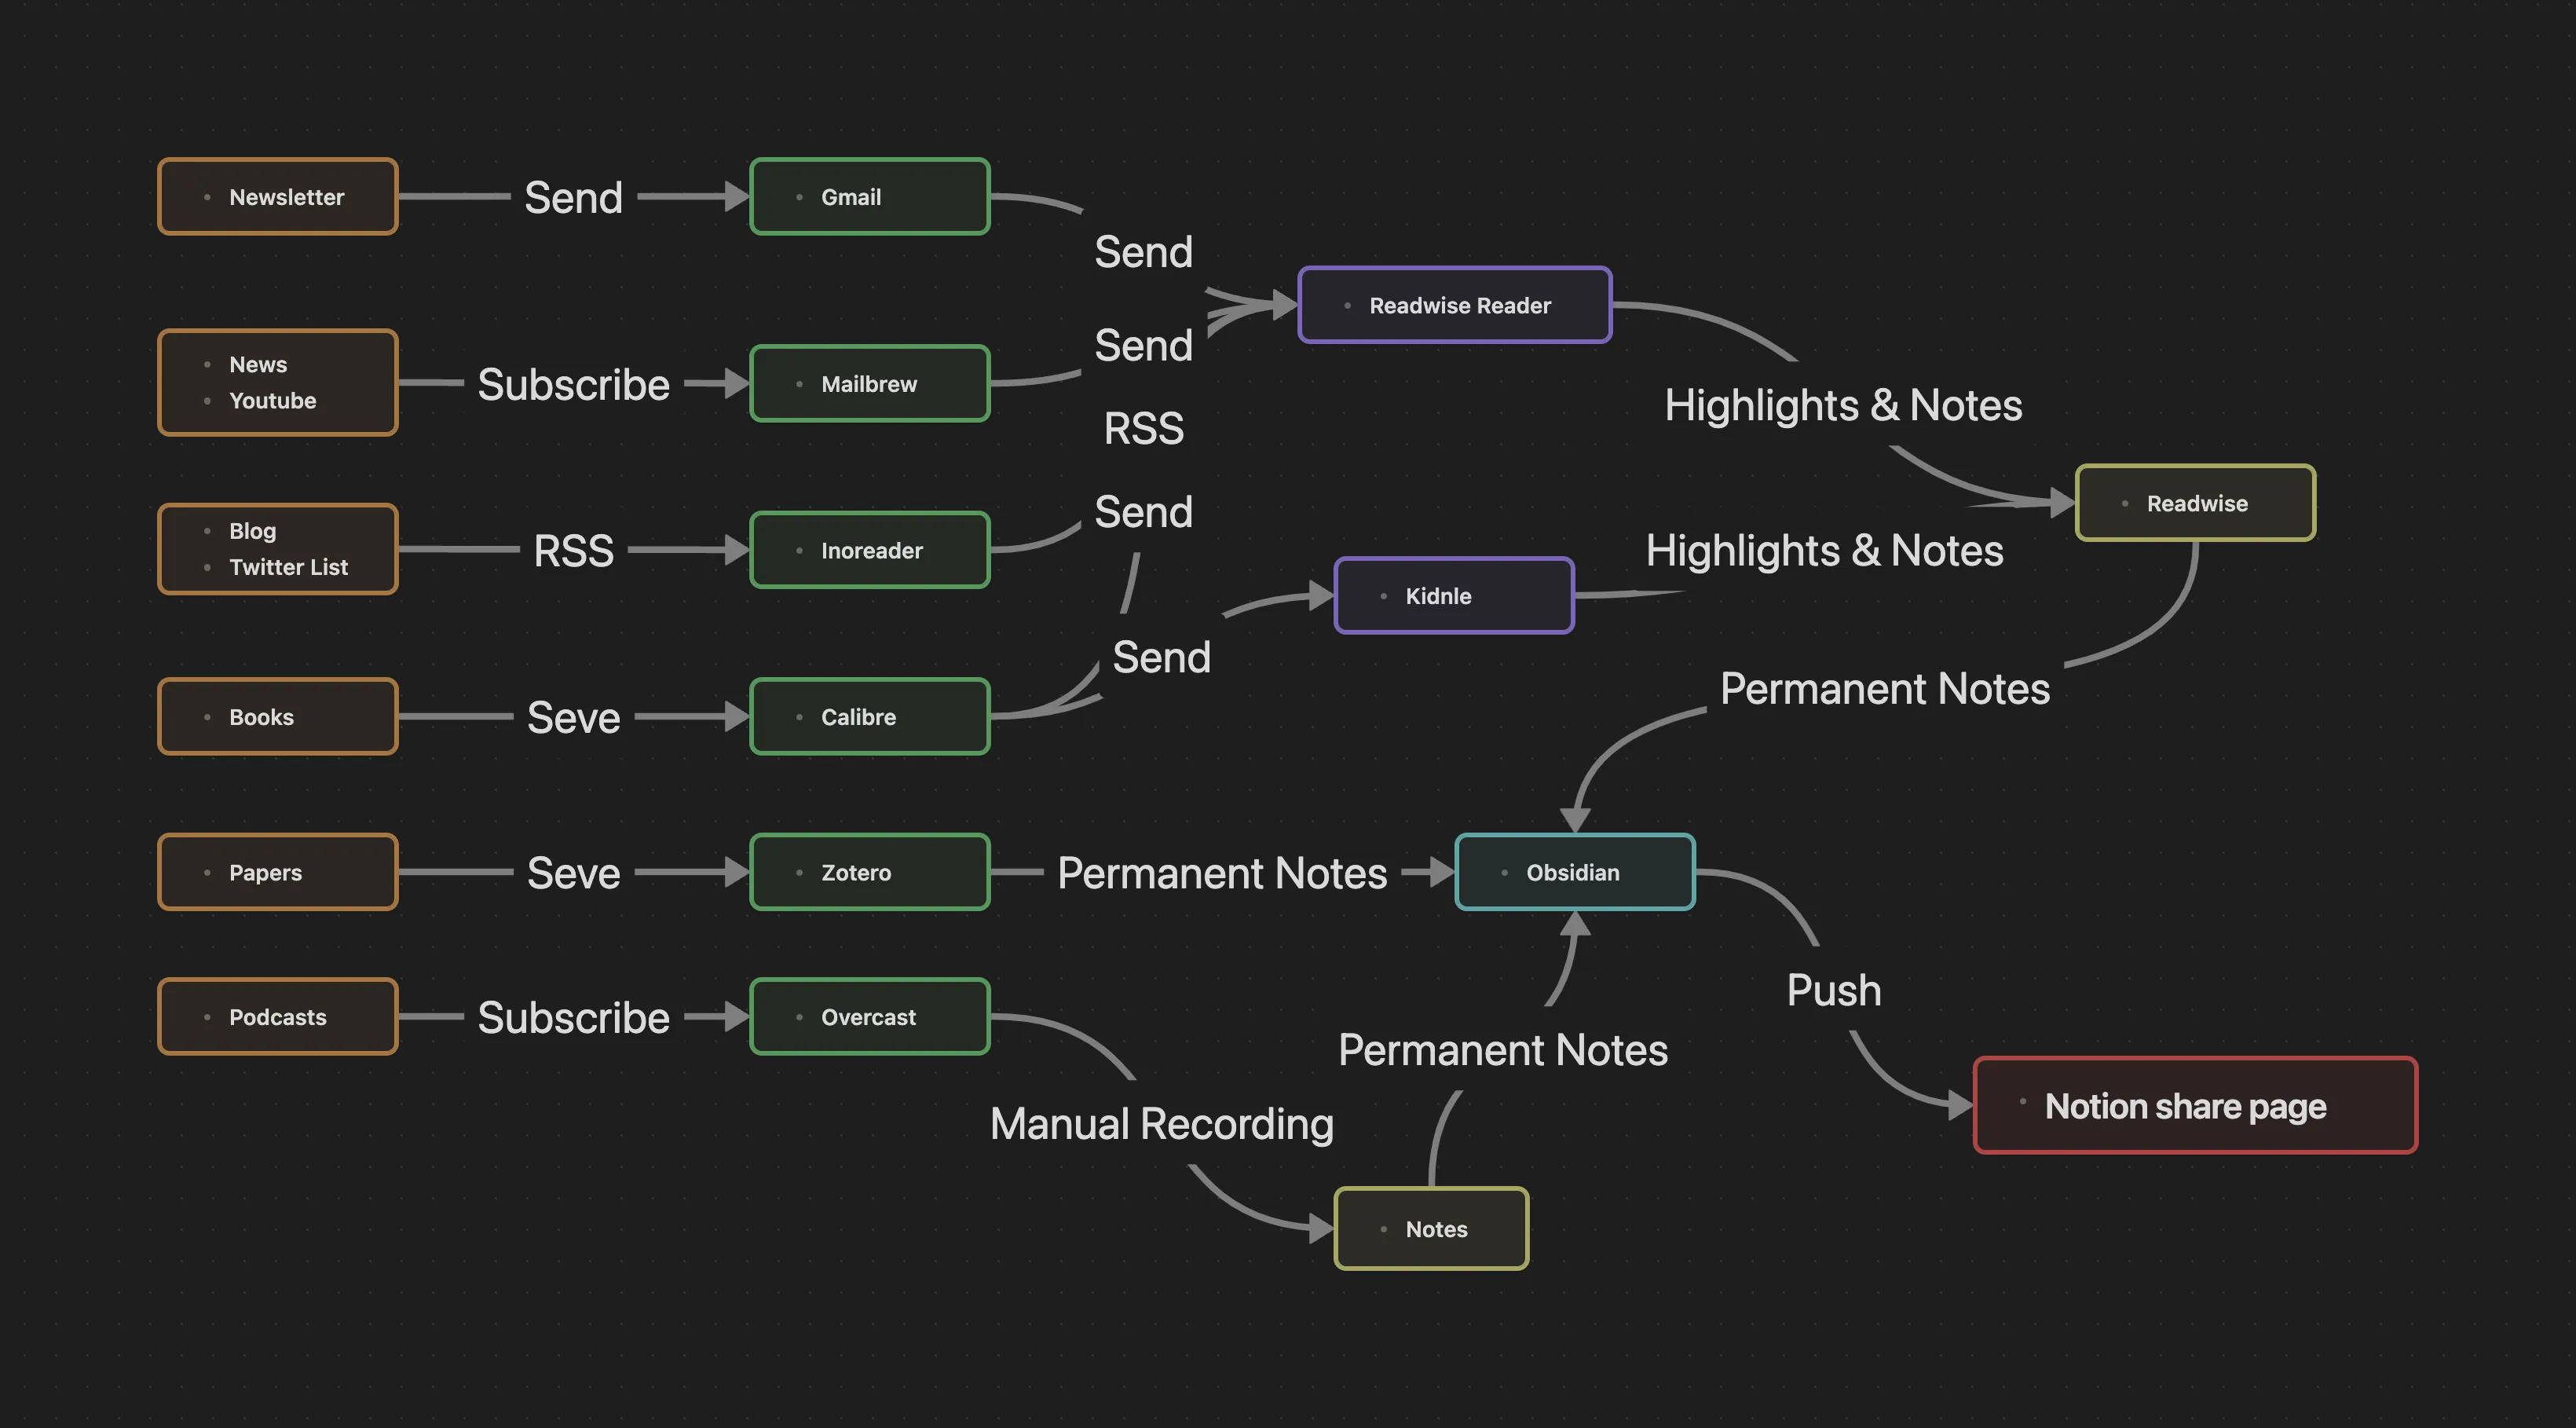Click RSS label before Inoreader
This screenshot has height=1428, width=2576.
[x=574, y=551]
